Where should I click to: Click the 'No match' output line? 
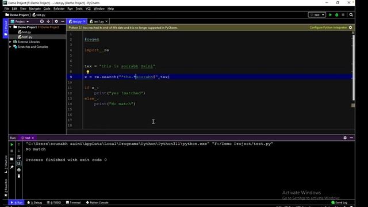click(x=36, y=149)
